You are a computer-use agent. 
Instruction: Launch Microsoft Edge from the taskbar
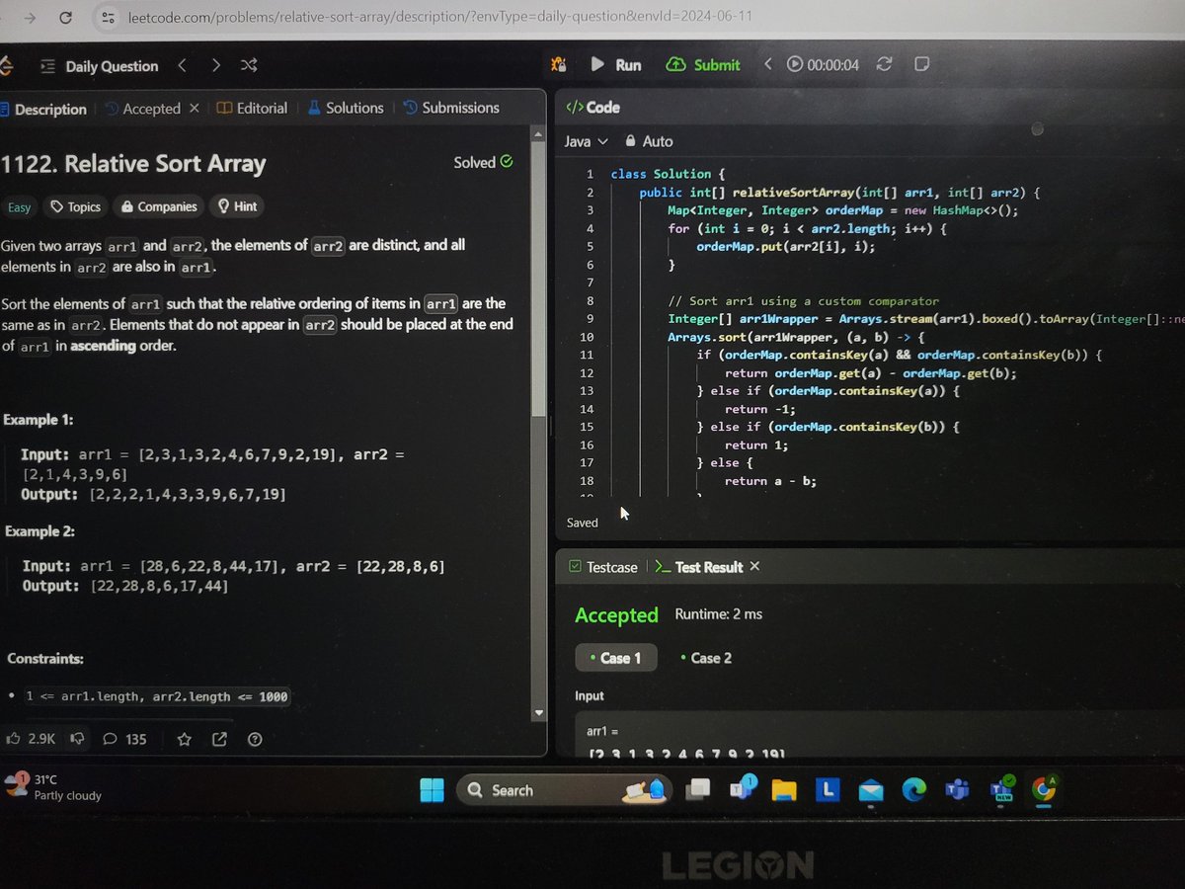click(x=913, y=789)
